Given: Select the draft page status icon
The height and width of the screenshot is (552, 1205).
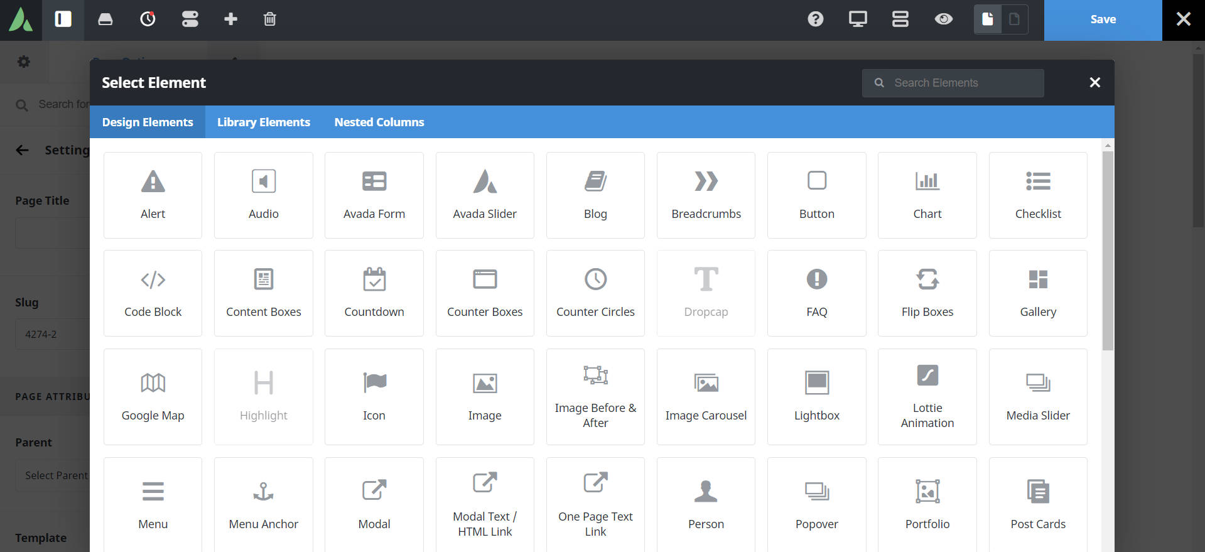Looking at the screenshot, I should 1014,19.
